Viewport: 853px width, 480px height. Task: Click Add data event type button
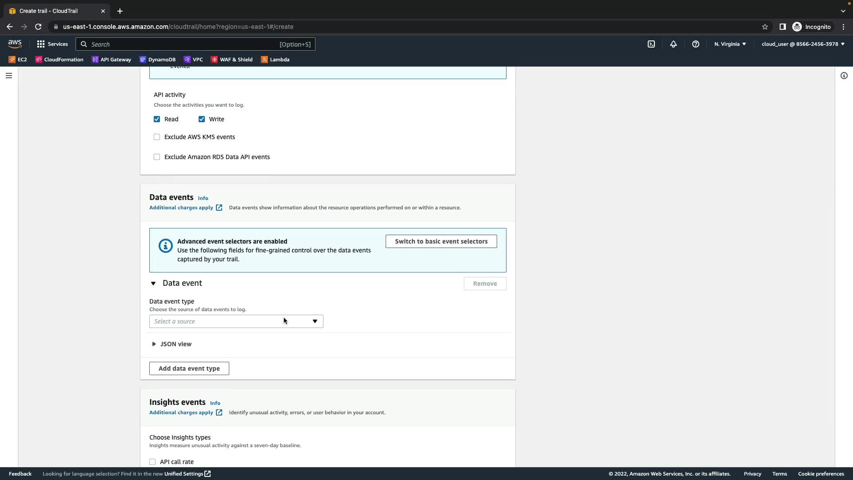pos(189,368)
